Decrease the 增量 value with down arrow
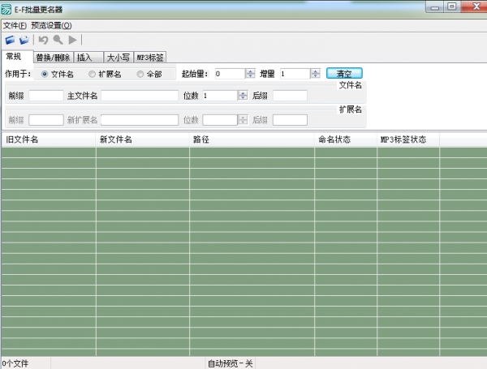 (316, 76)
